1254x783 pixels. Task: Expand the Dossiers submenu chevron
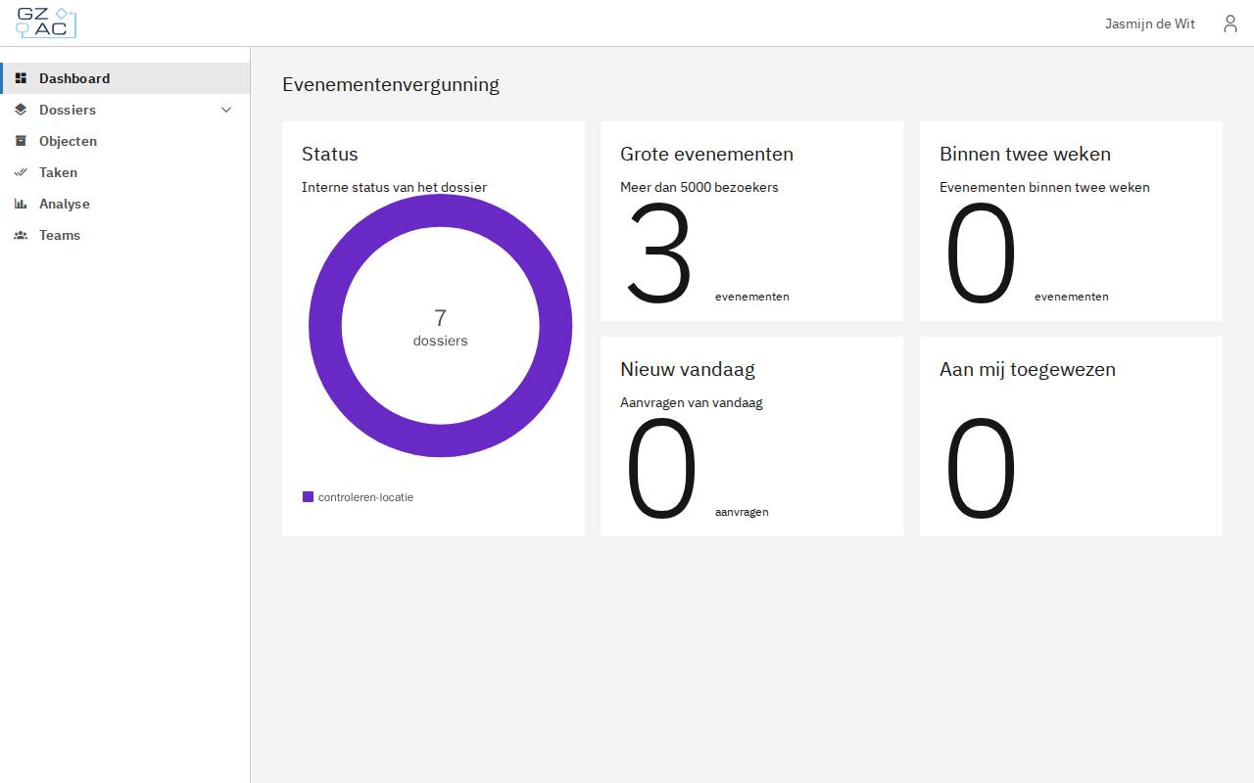[x=226, y=110]
